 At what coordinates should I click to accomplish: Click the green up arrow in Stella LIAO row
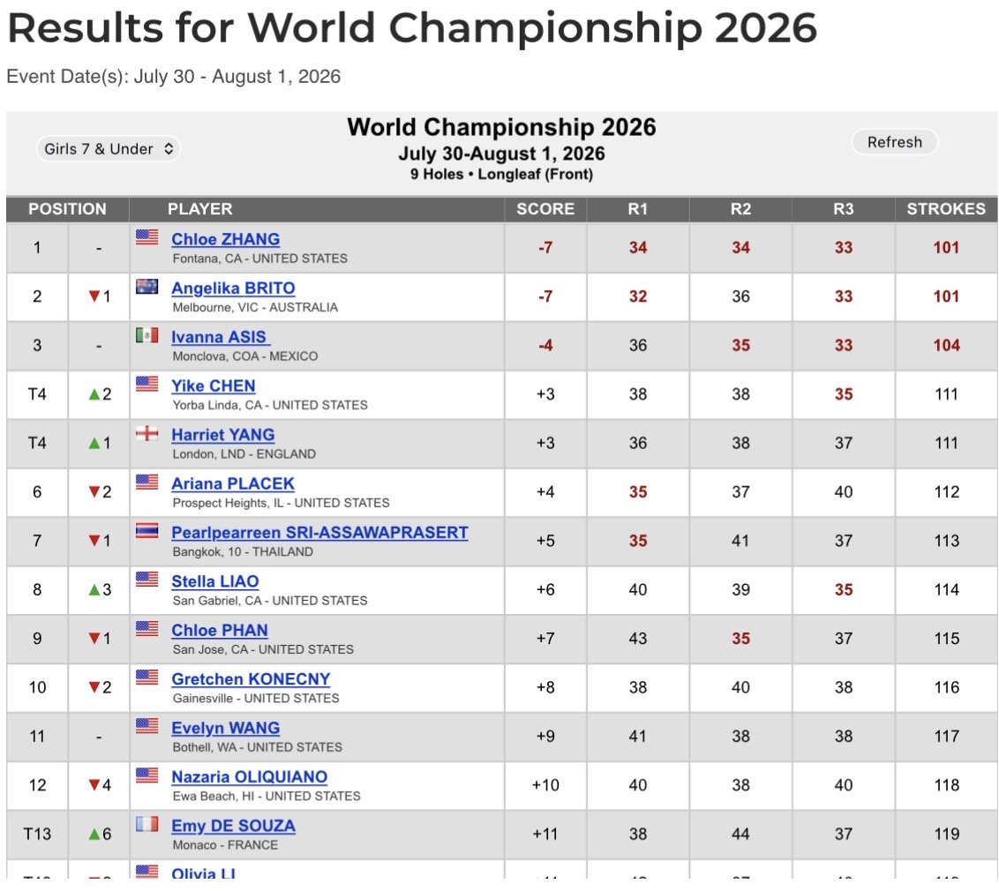[94, 590]
